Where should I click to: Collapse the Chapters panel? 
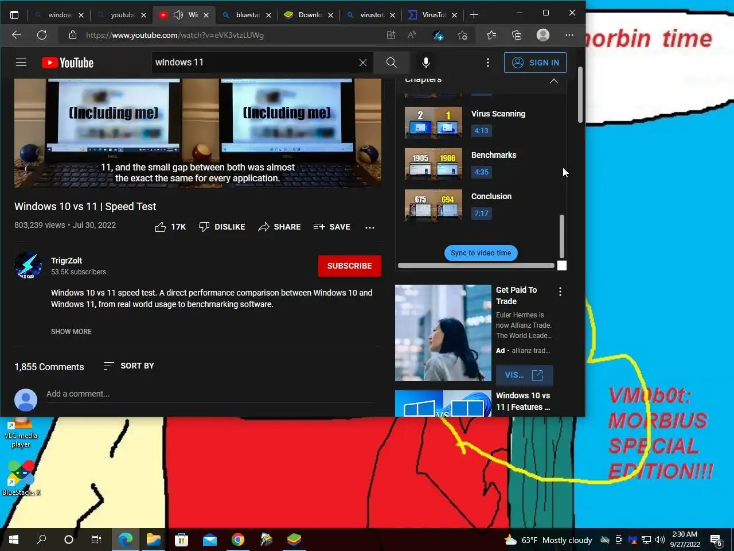[553, 81]
